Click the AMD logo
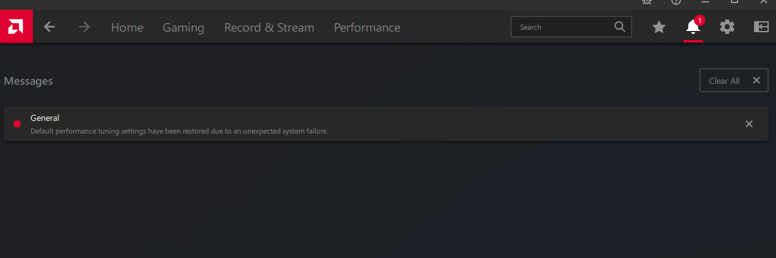776x258 pixels. 16,27
